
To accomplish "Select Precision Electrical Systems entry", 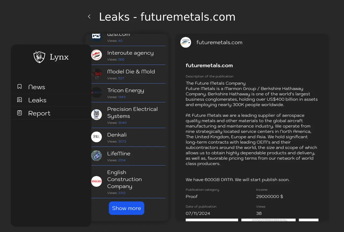I will (132, 113).
